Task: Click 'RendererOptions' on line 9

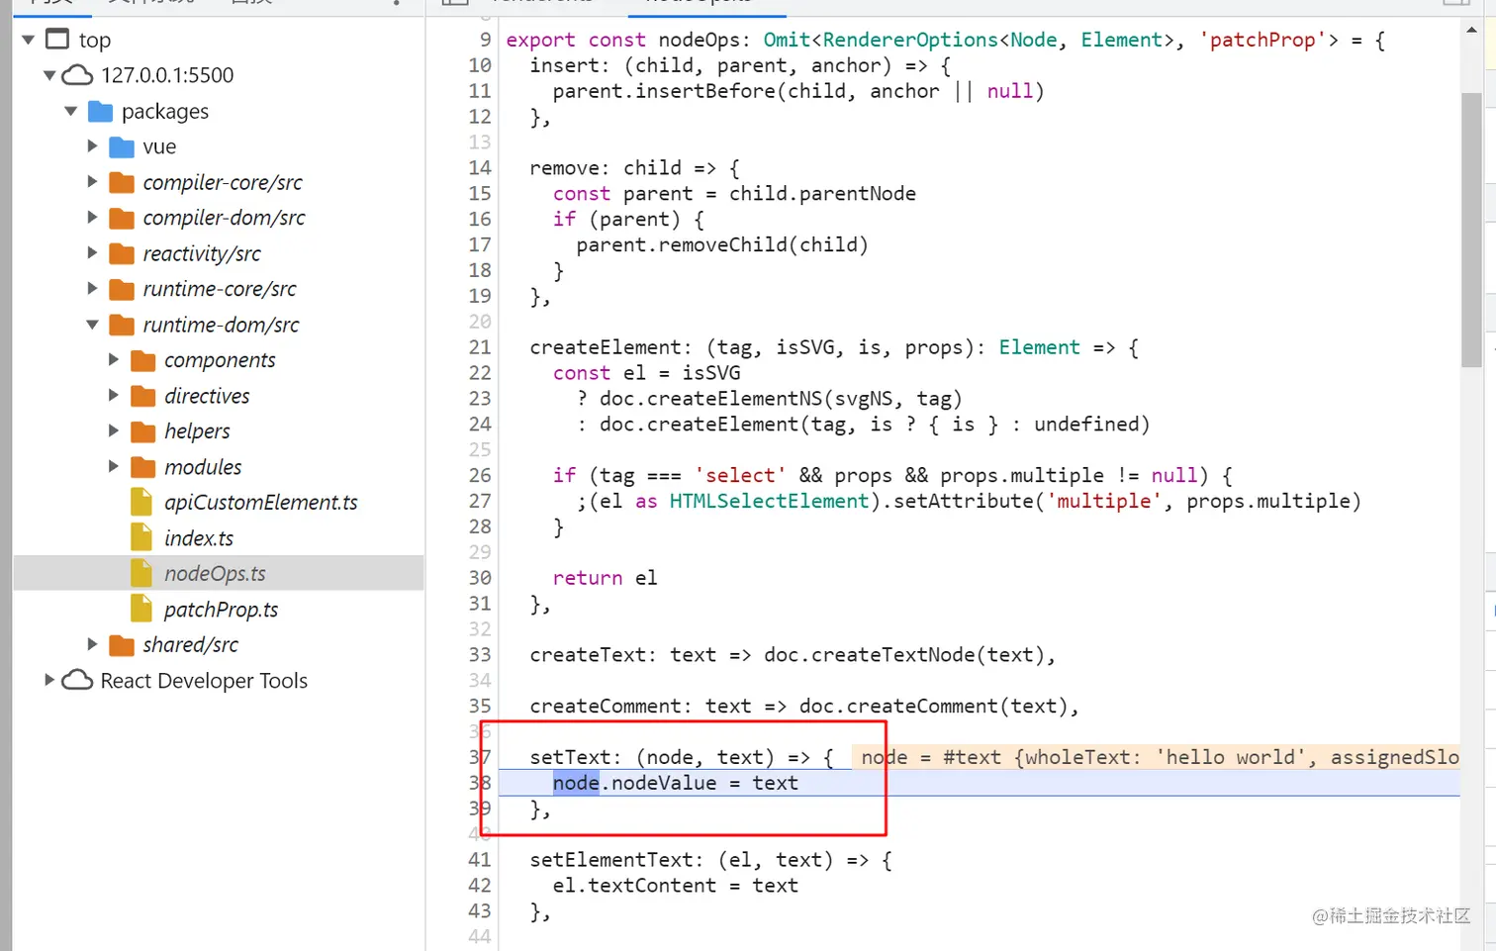Action: point(910,40)
